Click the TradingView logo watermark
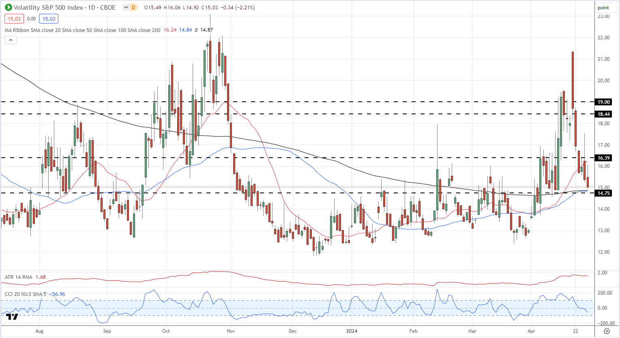 pos(12,317)
